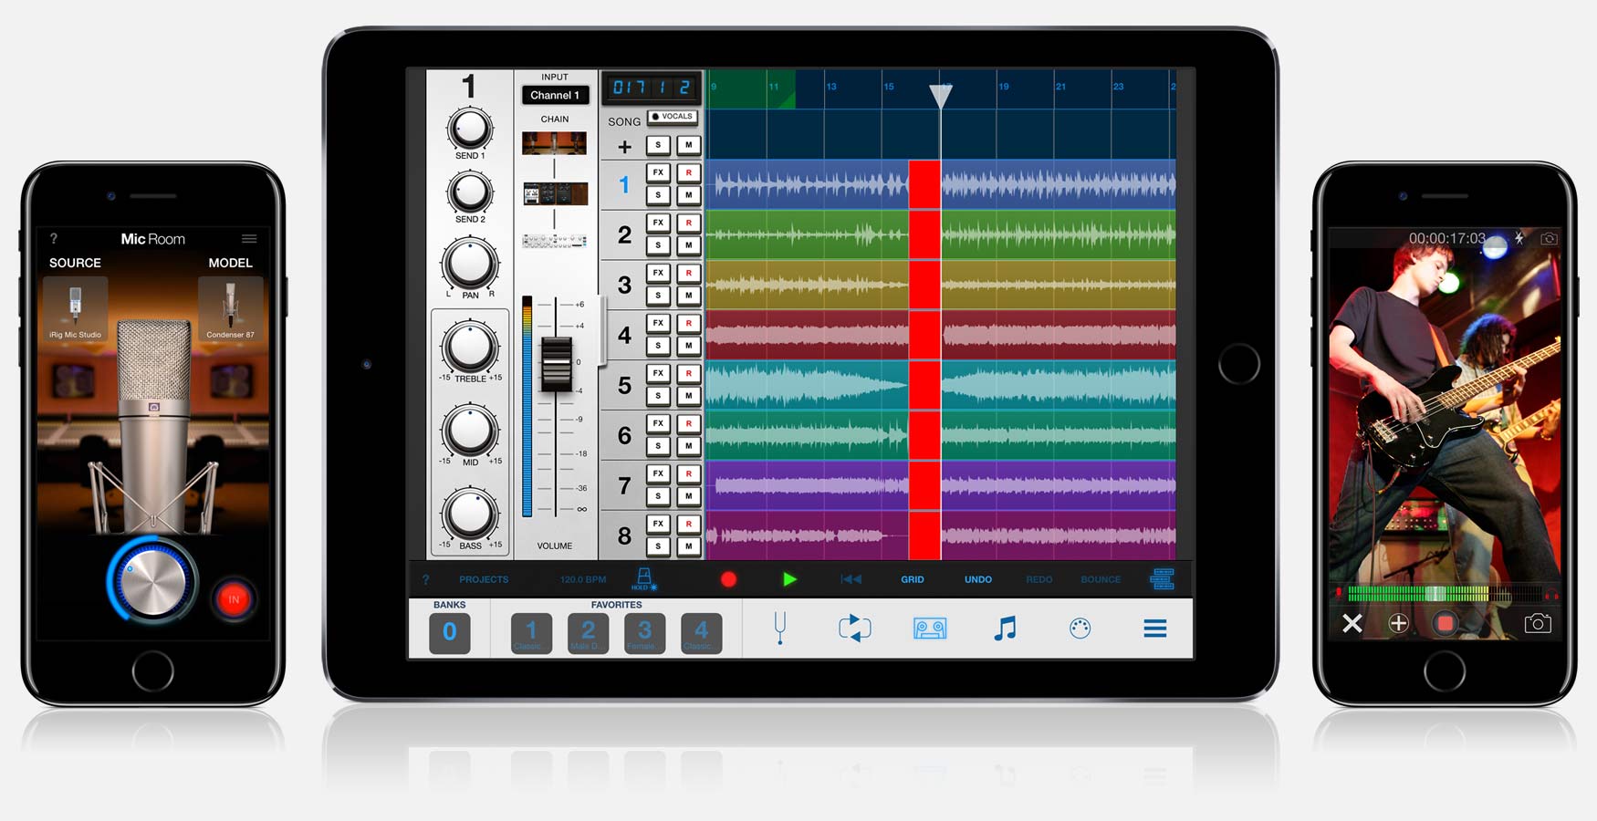Toggle the mixer tracks view icon
Viewport: 1597px width, 821px height.
click(1162, 578)
